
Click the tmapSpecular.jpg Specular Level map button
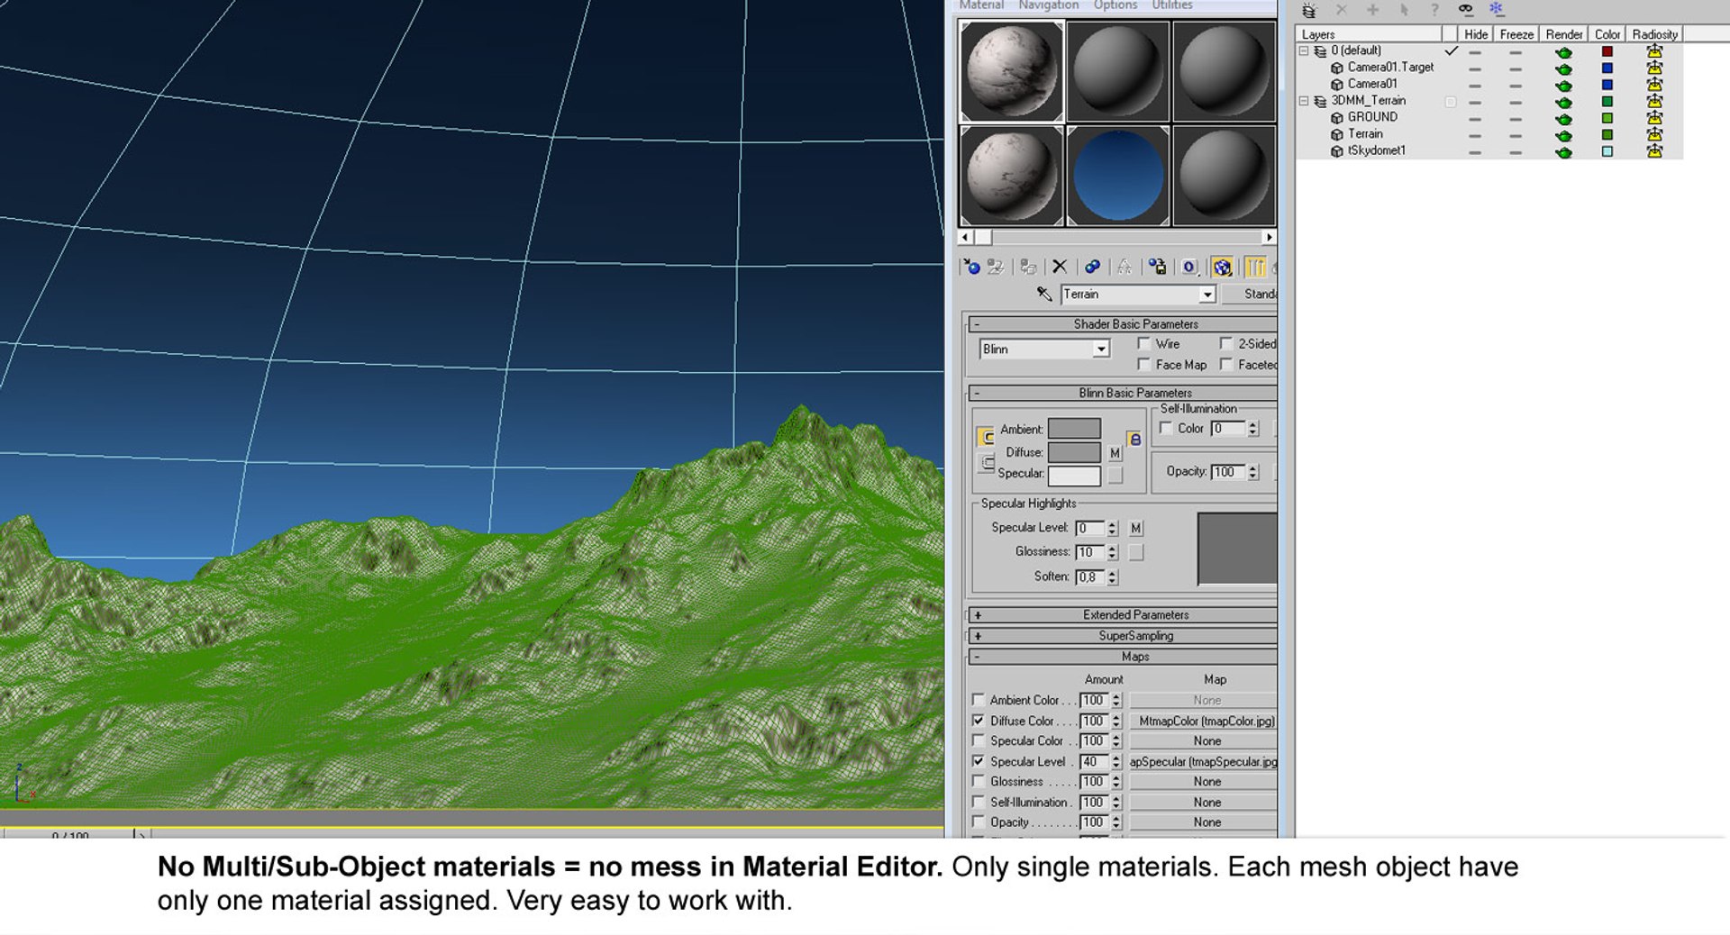coord(1204,761)
